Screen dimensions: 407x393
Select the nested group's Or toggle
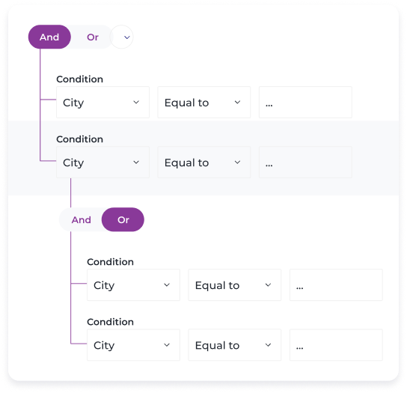[x=123, y=220]
